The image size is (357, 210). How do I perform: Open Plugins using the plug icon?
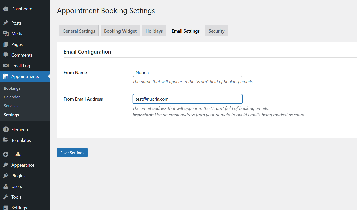(x=6, y=176)
